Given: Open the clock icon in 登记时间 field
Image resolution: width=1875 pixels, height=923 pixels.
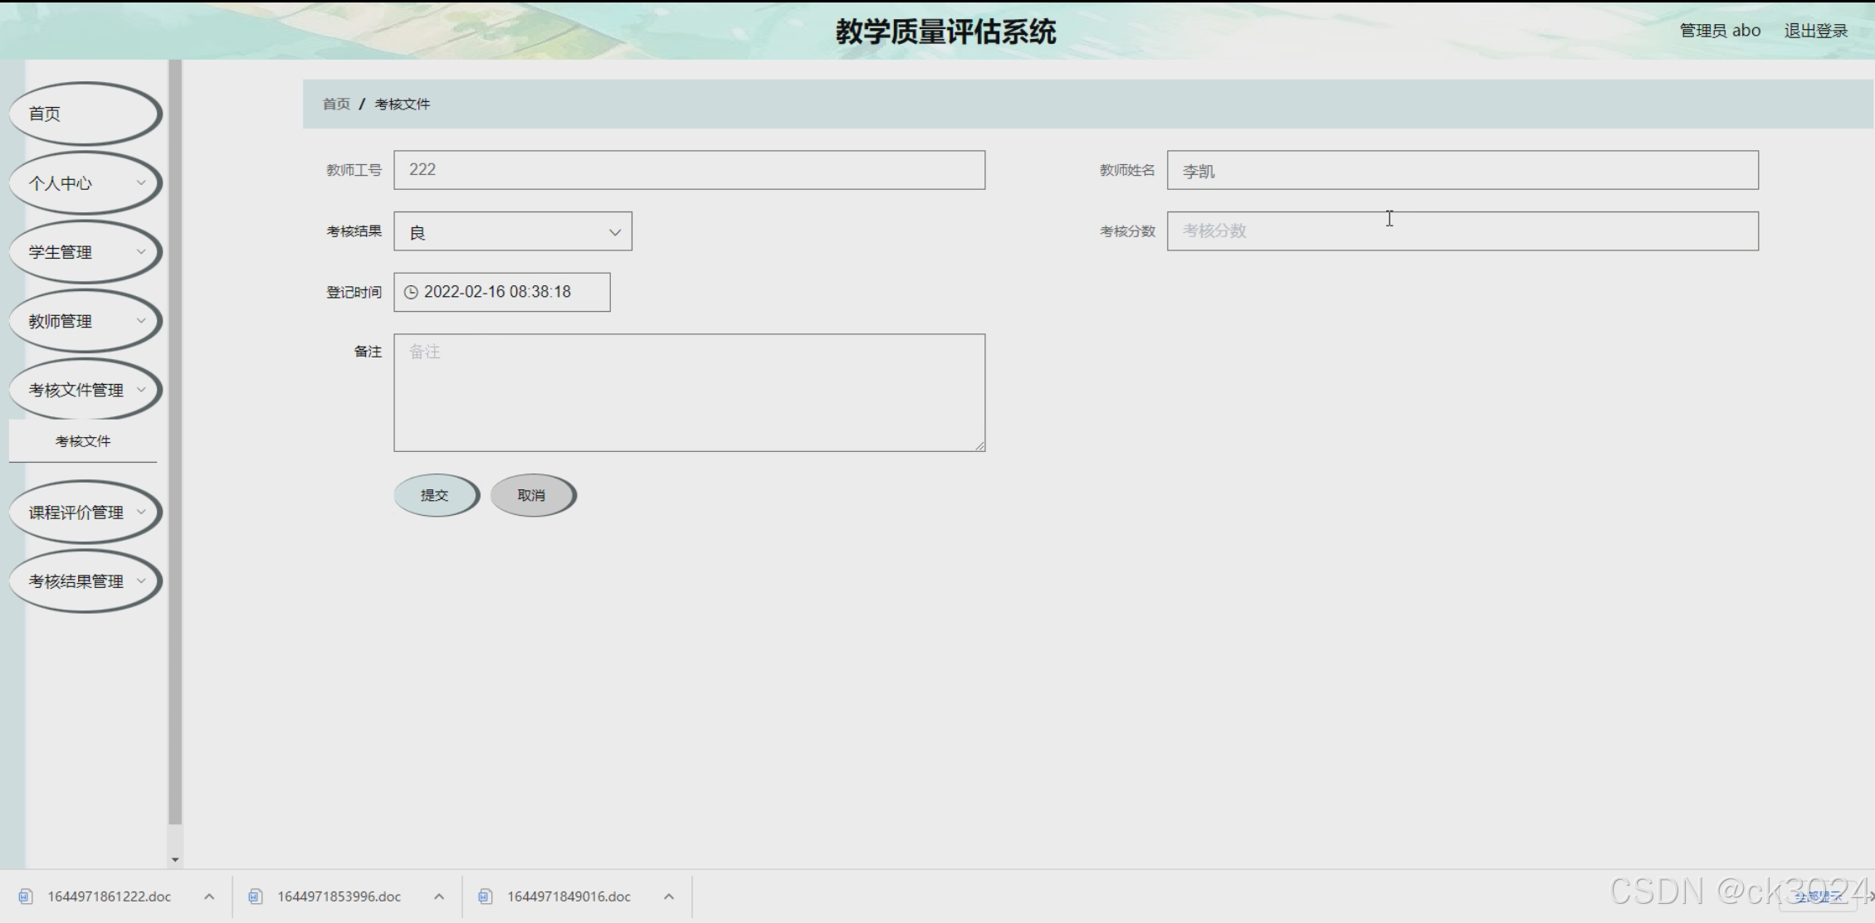Looking at the screenshot, I should (413, 292).
